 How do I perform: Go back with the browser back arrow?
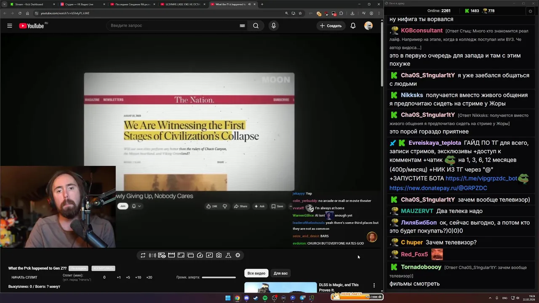point(5,13)
